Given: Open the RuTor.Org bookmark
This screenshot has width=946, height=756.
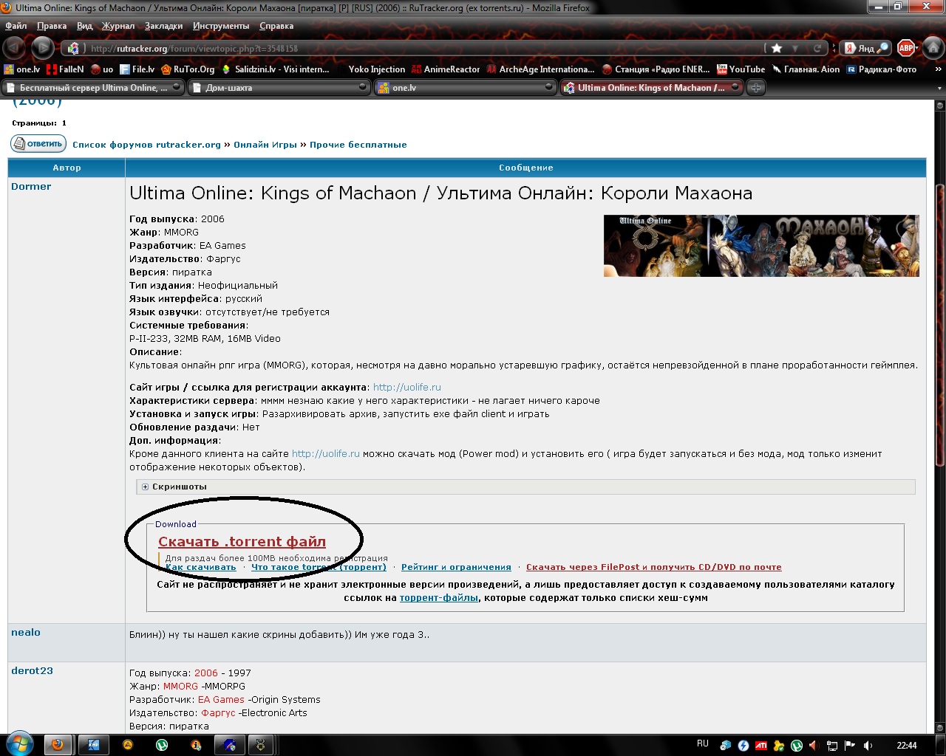Looking at the screenshot, I should tap(188, 69).
